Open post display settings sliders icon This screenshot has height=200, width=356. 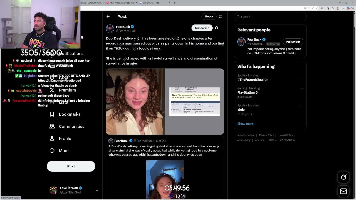[x=220, y=17]
